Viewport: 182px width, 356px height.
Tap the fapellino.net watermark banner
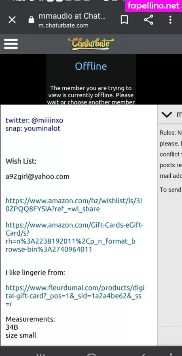(153, 5)
